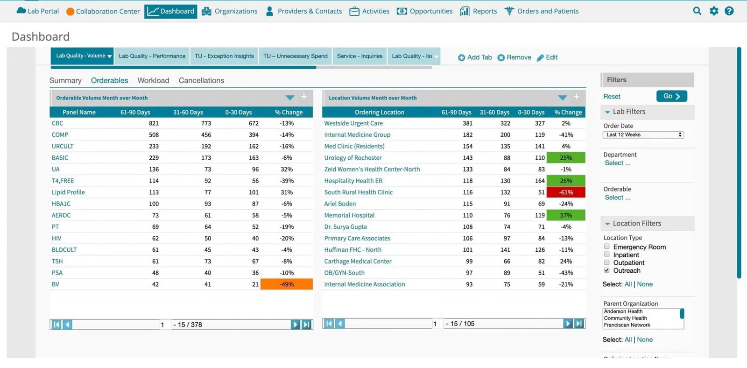This screenshot has height=368, width=747.
Task: Click the Go filter button
Action: 672,96
